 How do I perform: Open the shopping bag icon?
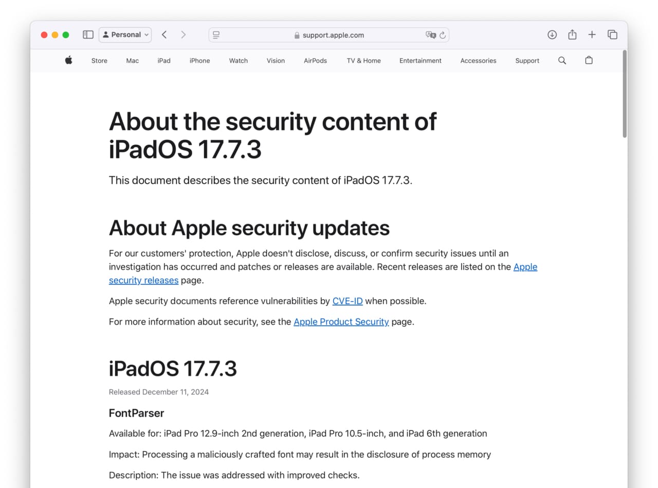(x=589, y=60)
